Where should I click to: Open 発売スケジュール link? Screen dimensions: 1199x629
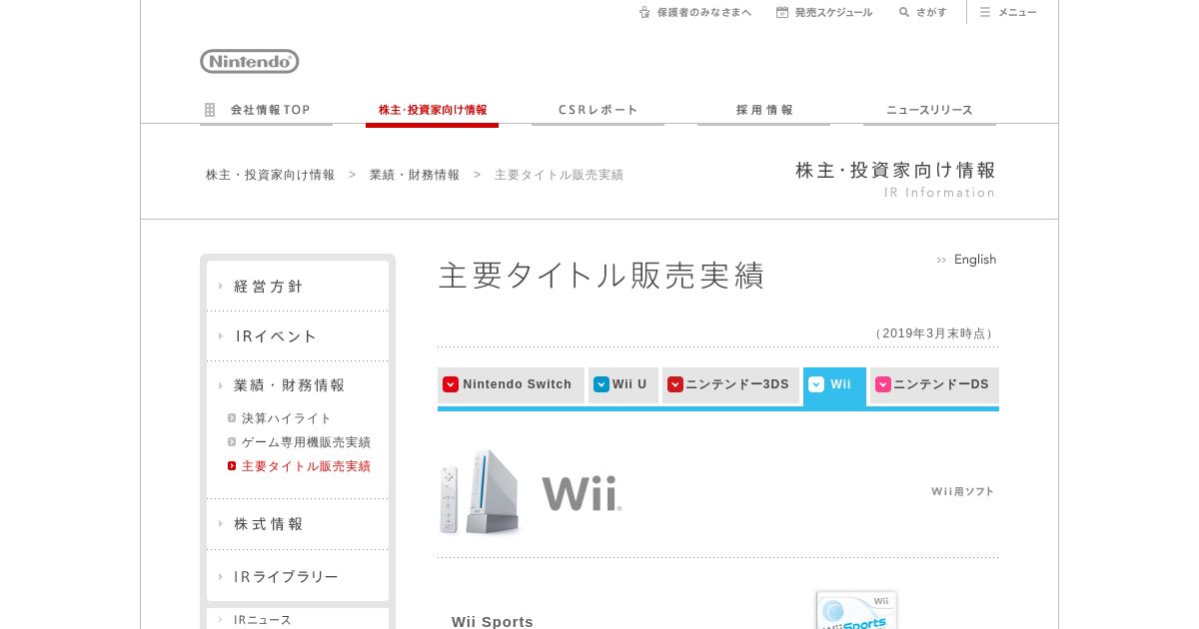point(824,12)
